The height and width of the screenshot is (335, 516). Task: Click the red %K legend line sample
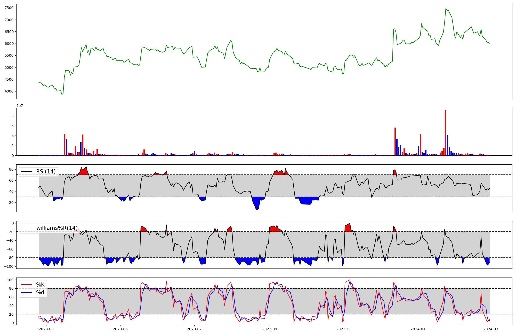27,285
